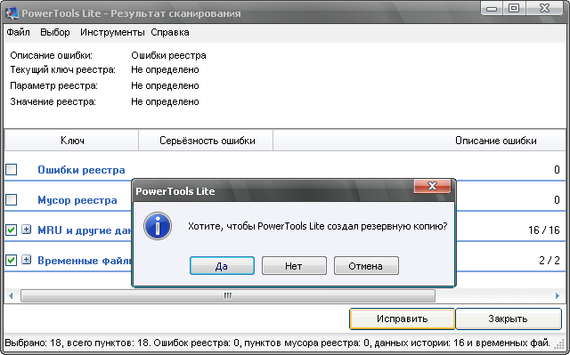Decline backup with Нет button

click(294, 266)
